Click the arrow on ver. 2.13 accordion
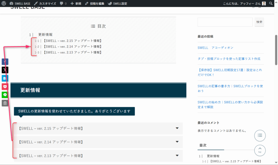The image size is (278, 165). point(177,155)
